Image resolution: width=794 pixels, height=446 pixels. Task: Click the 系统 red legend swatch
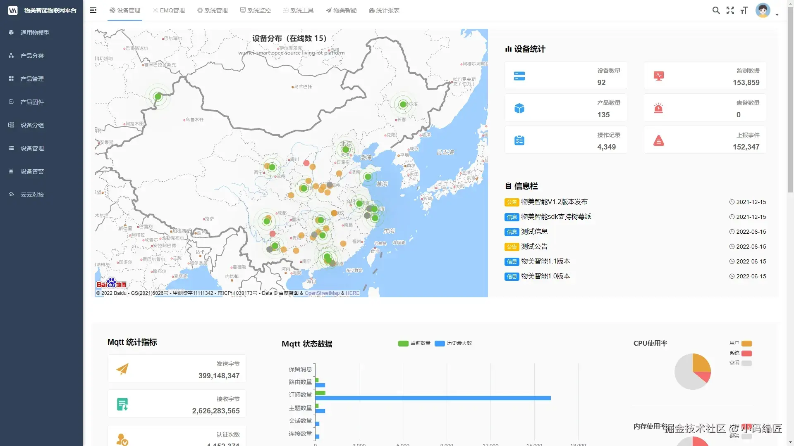point(746,353)
